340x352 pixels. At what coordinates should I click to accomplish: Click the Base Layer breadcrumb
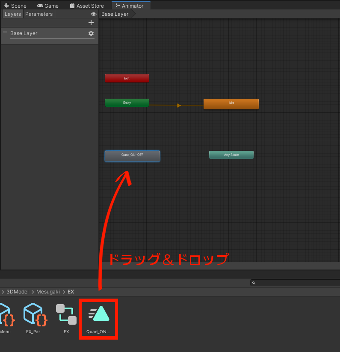pyautogui.click(x=115, y=14)
